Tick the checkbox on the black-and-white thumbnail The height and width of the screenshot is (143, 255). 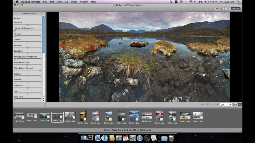coord(74,117)
